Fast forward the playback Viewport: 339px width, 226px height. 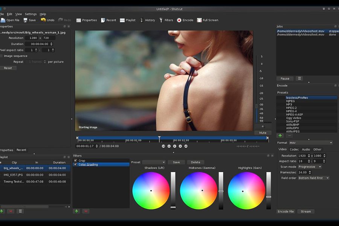(180, 146)
